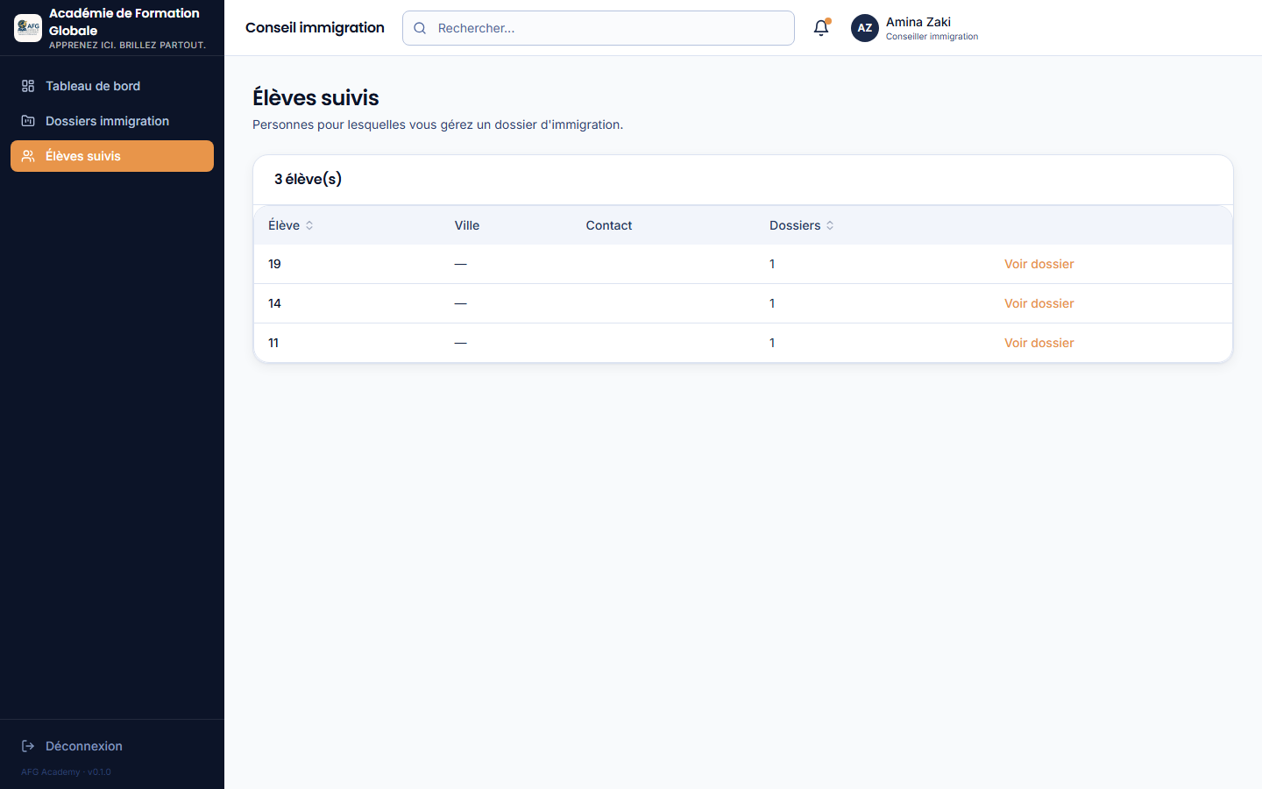This screenshot has height=789, width=1262.
Task: Click the AZ user avatar
Action: [x=865, y=28]
